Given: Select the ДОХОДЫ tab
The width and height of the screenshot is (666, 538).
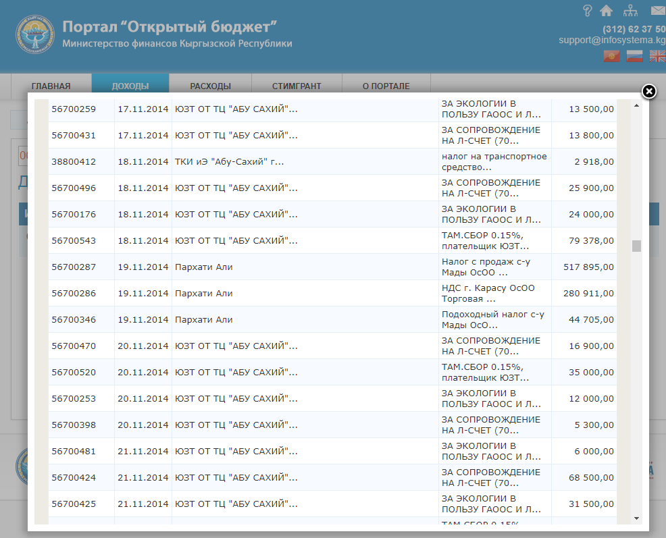Looking at the screenshot, I should pos(130,86).
